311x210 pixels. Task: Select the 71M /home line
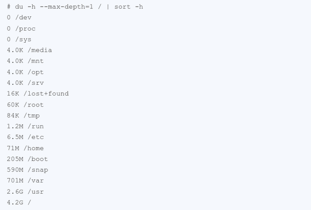tap(25, 148)
